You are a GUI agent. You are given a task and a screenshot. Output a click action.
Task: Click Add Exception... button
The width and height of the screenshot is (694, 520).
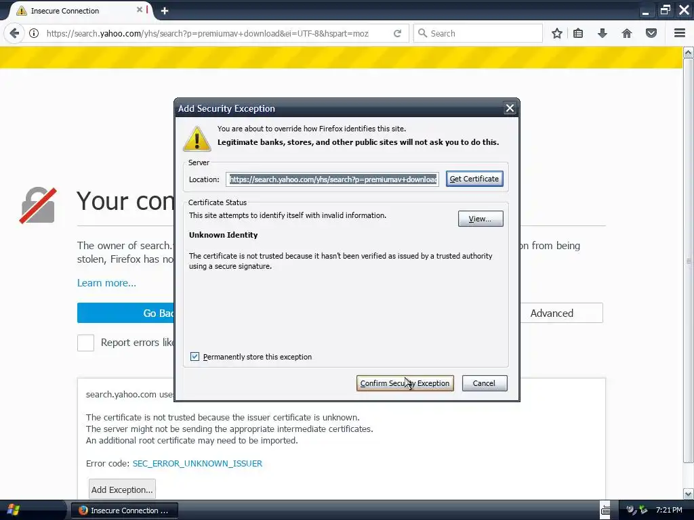[122, 490]
